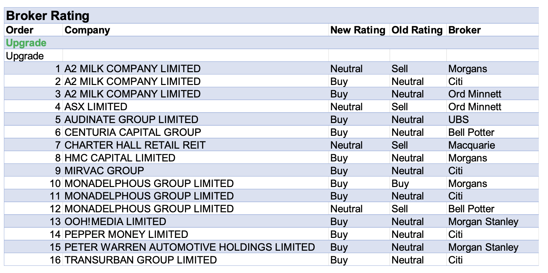
Task: Select PETER WARREN AUTOMOTIVE HOLDINGS LIMITED cell
Action: click(190, 247)
